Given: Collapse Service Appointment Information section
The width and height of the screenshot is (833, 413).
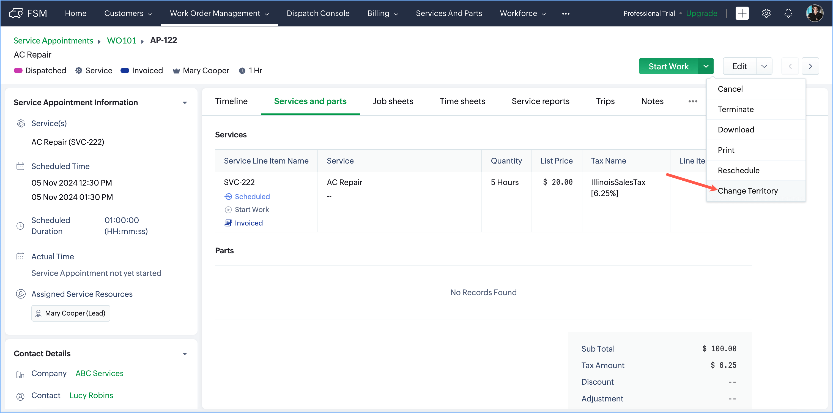Looking at the screenshot, I should click(x=185, y=103).
